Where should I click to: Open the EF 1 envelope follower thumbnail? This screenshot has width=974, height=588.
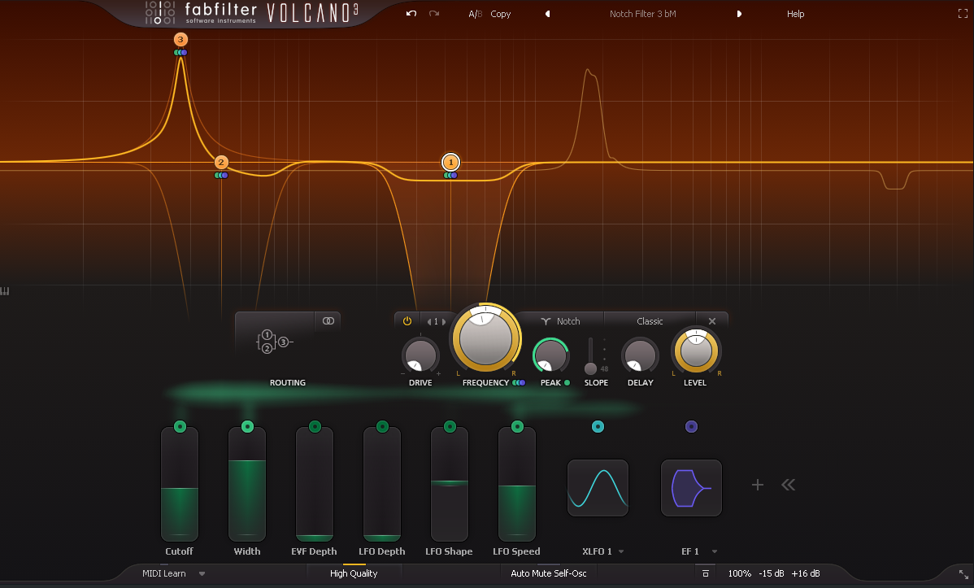coord(691,488)
